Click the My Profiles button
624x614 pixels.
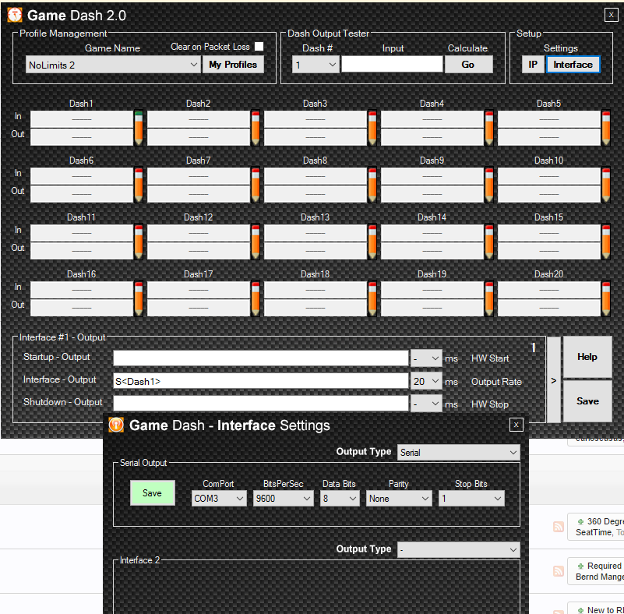coord(233,65)
